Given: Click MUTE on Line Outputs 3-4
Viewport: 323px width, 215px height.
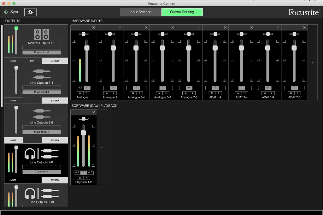Looking at the screenshot, I should (13, 101).
